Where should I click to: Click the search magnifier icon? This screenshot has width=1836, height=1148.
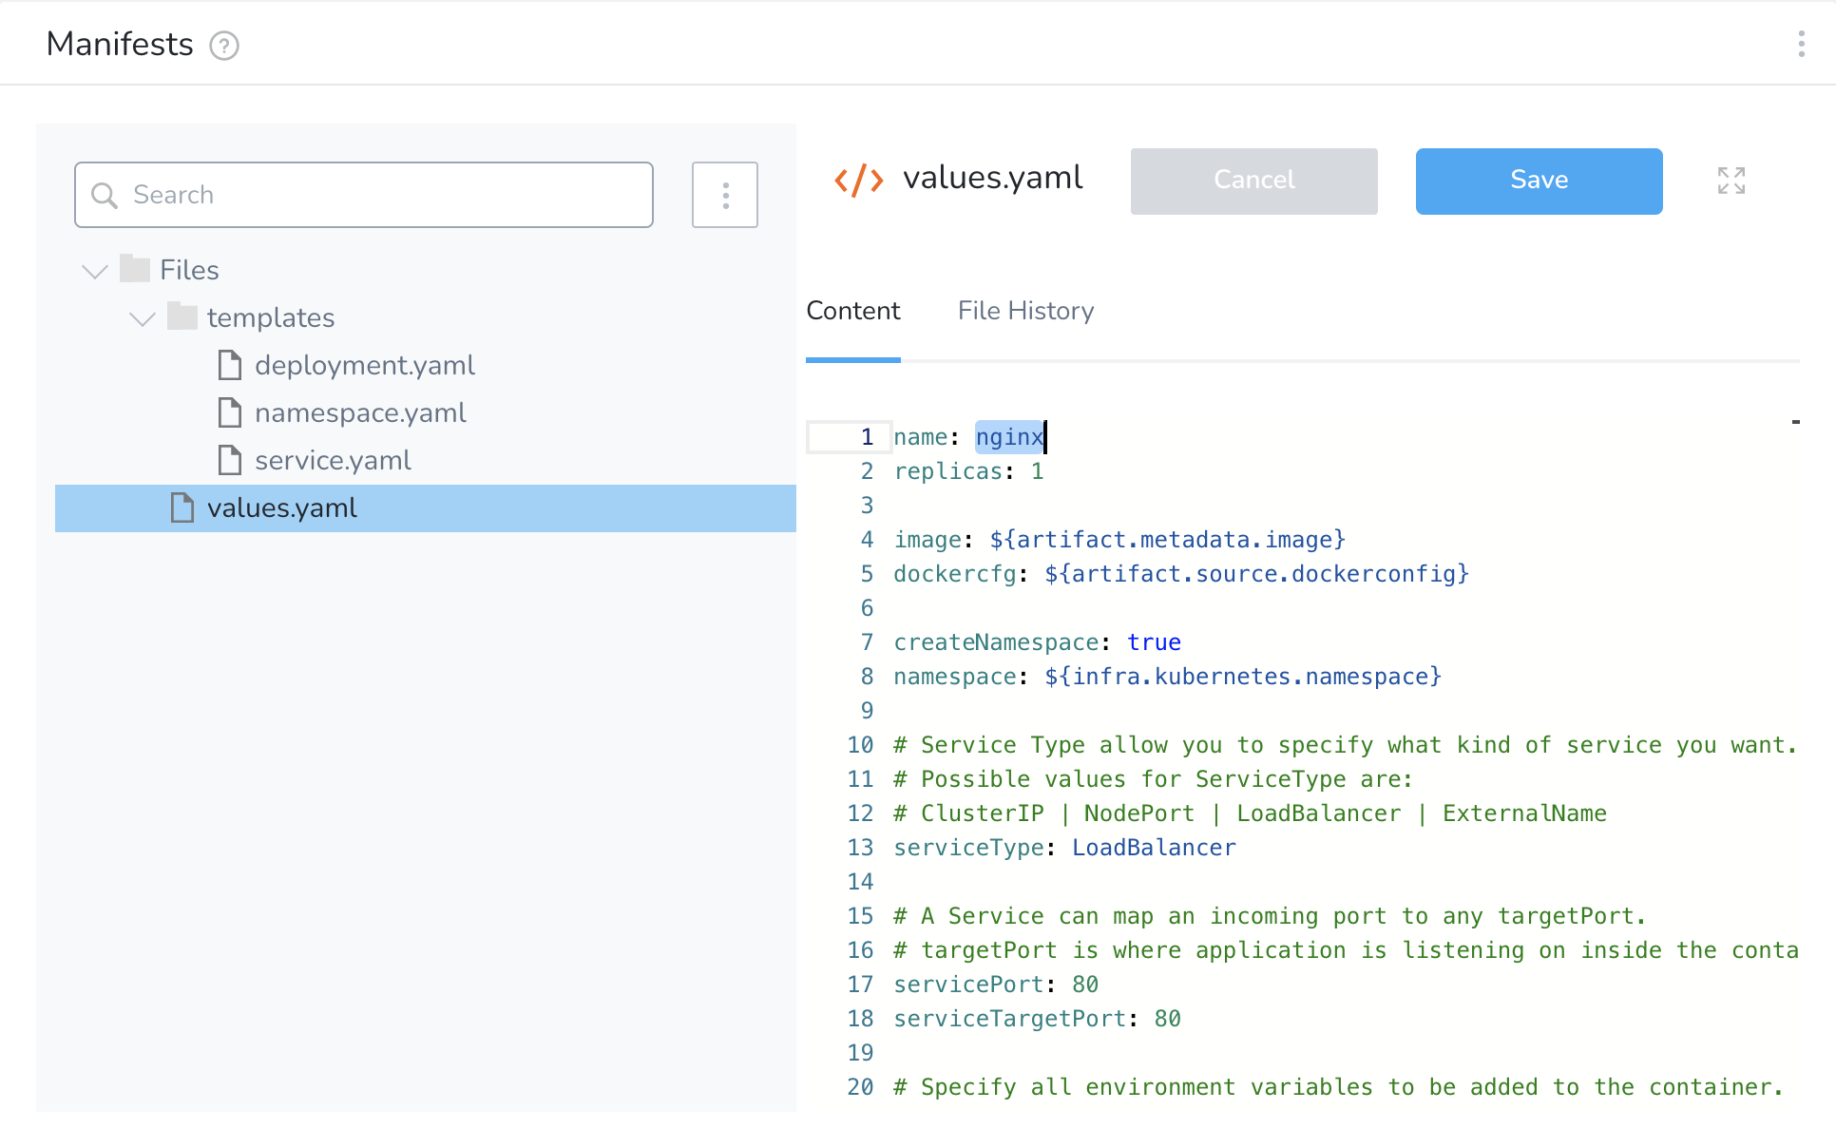point(105,196)
